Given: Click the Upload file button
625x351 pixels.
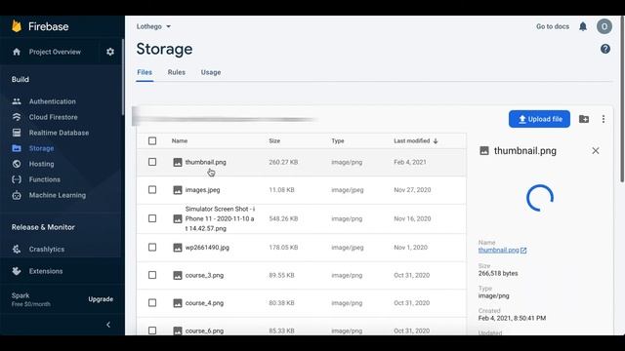Looking at the screenshot, I should pyautogui.click(x=539, y=119).
